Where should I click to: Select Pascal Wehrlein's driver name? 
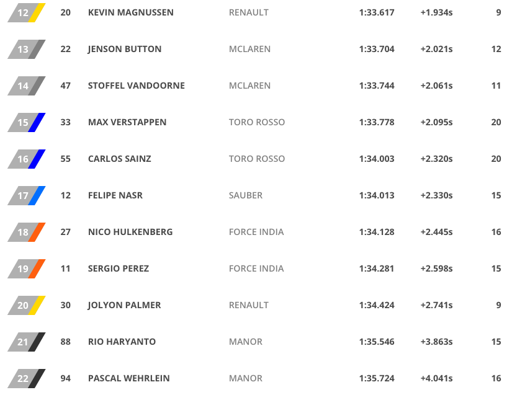point(129,378)
